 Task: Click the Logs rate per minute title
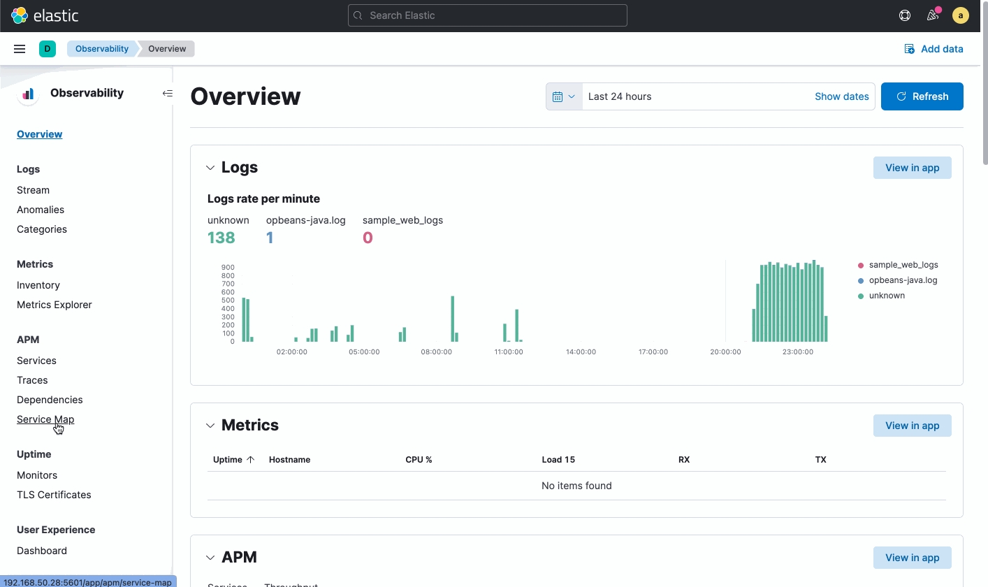[x=263, y=199]
